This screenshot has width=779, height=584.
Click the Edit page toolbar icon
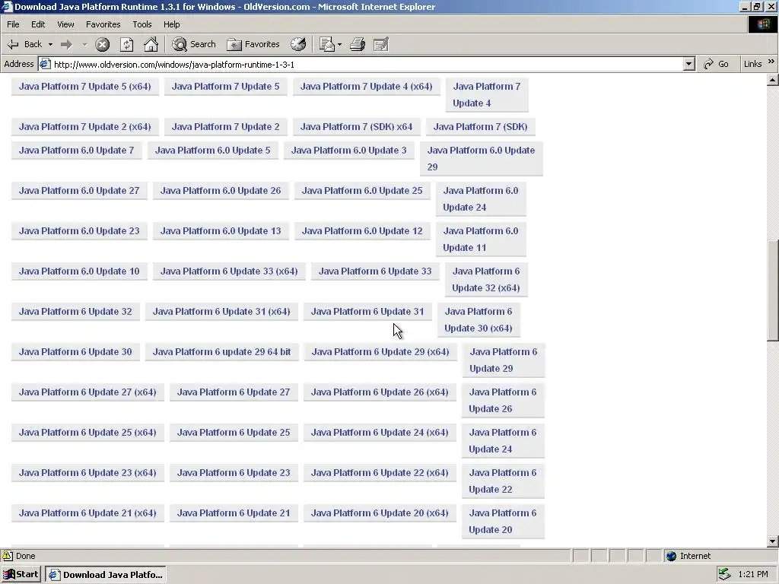(381, 45)
